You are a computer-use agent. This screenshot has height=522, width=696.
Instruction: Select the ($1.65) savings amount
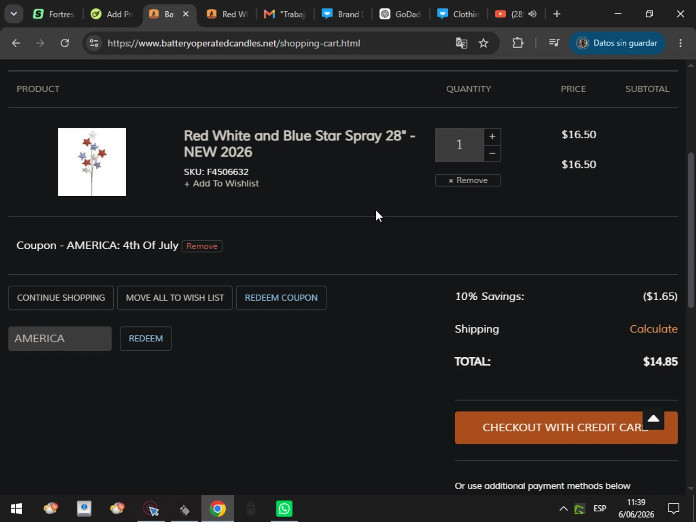(660, 296)
